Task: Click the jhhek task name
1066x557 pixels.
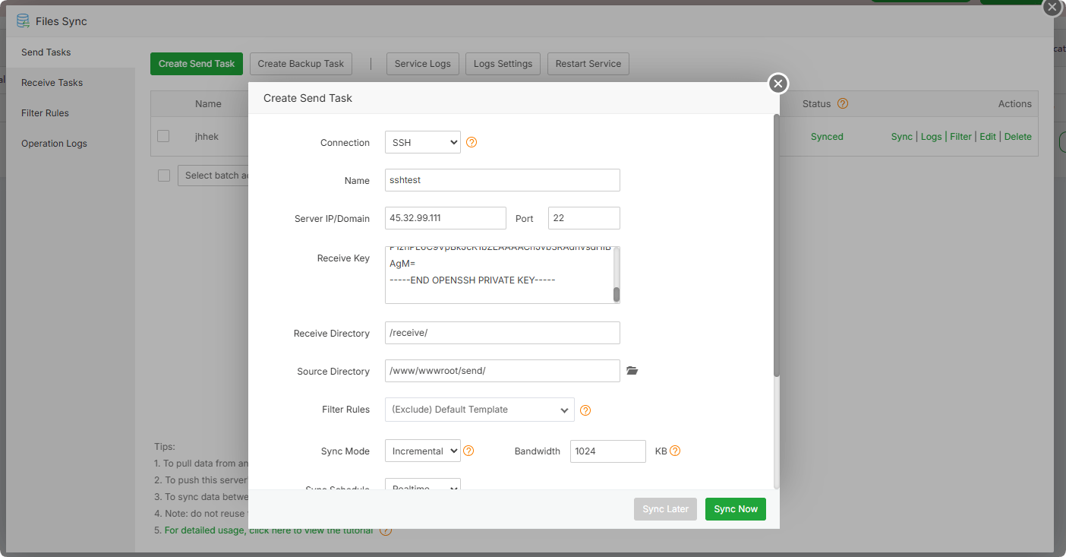Action: click(x=207, y=137)
